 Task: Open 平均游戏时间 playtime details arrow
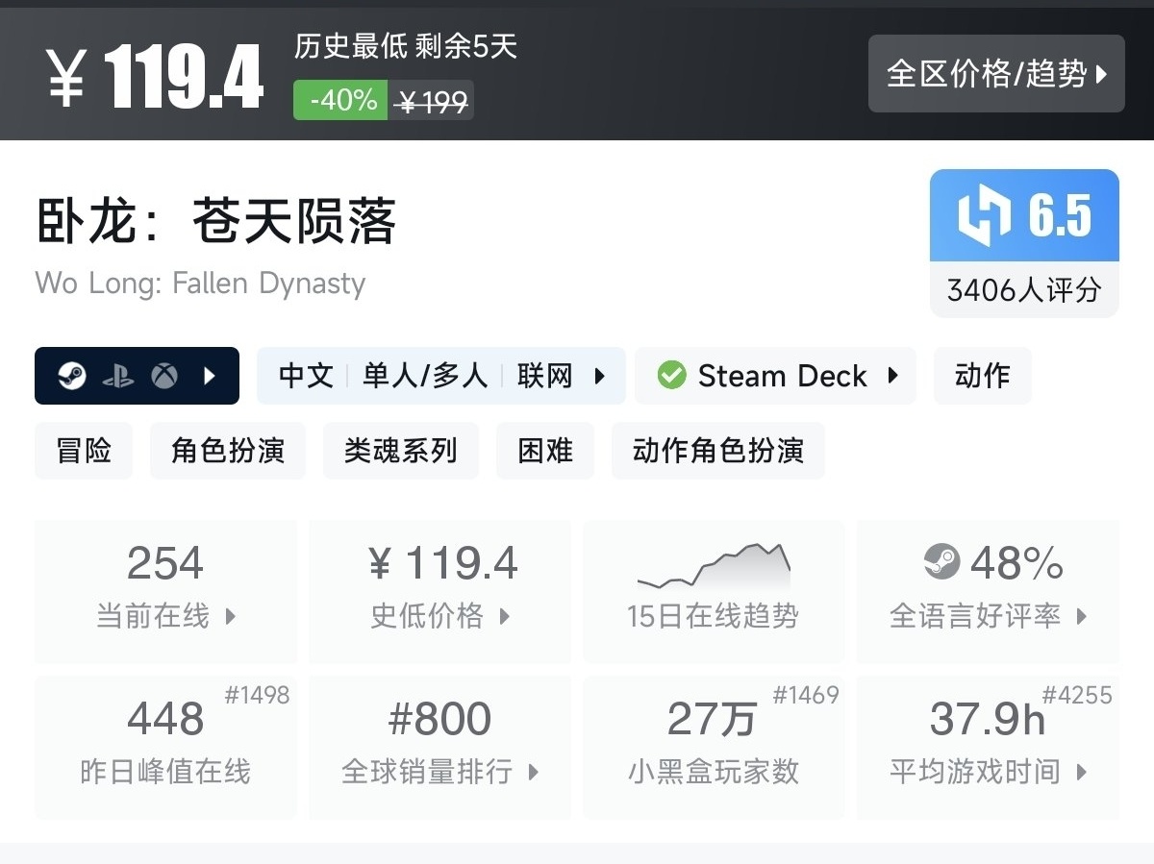tap(1081, 772)
